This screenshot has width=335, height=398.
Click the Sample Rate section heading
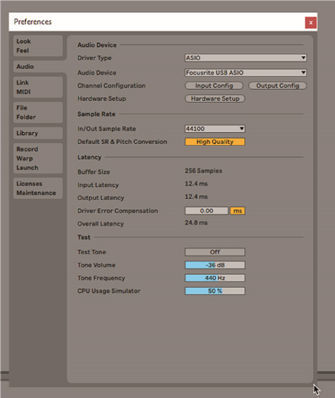tap(96, 114)
